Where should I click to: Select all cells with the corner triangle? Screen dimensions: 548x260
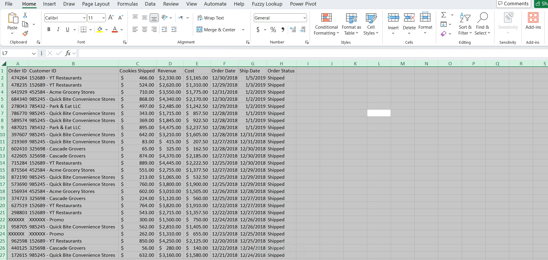coord(4,64)
